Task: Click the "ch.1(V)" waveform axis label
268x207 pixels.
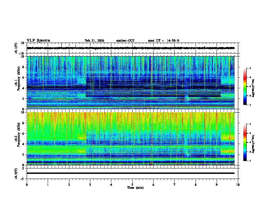Action: (16, 48)
